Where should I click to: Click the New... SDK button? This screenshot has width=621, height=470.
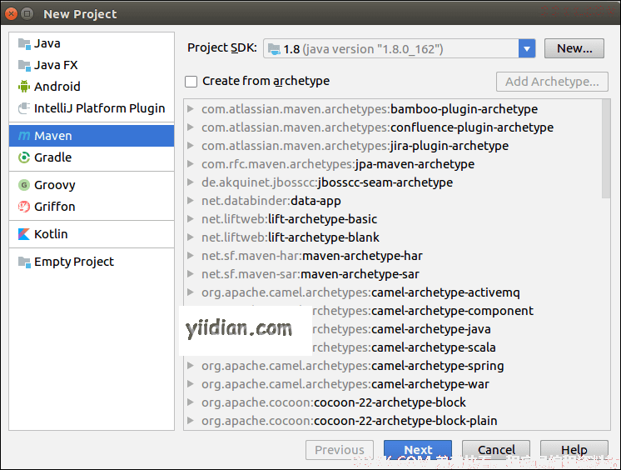tap(574, 48)
